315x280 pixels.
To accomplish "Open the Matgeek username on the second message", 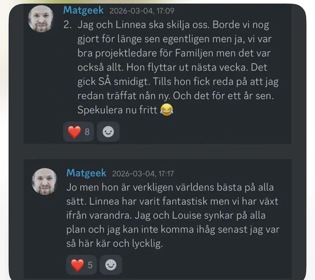I will (86, 173).
